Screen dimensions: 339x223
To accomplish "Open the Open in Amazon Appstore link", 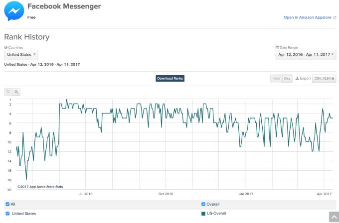I will pyautogui.click(x=308, y=17).
